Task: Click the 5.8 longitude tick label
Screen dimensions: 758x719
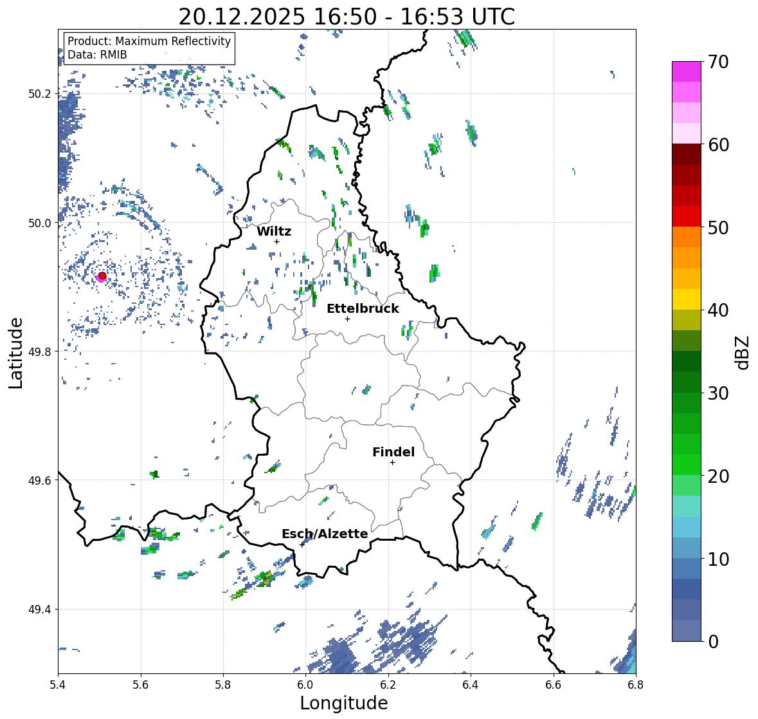Action: coord(223,685)
